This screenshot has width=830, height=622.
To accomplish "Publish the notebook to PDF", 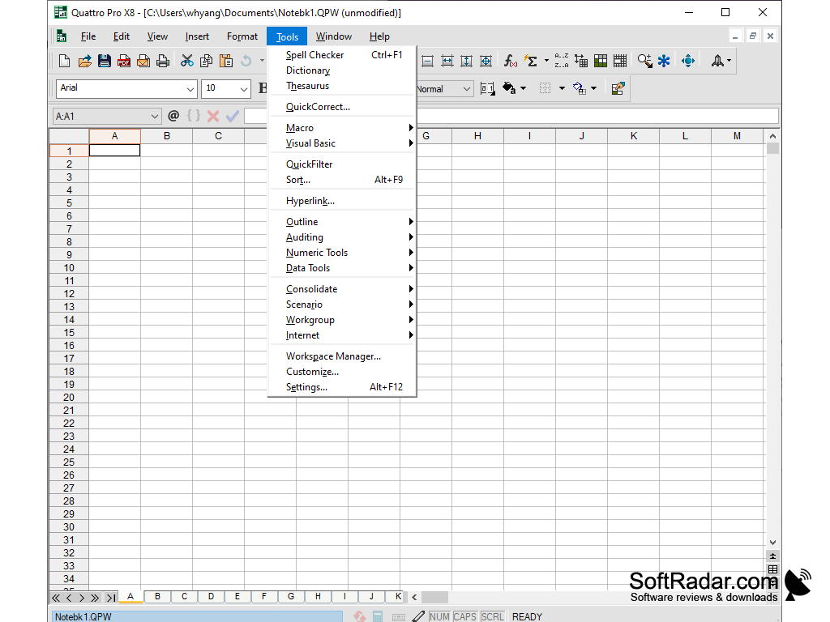I will point(123,60).
